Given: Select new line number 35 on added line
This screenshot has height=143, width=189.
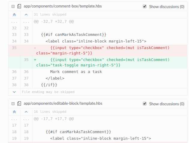Looking at the screenshot, I should [26, 60].
